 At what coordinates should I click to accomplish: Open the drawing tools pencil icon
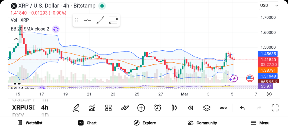pyautogui.click(x=76, y=108)
